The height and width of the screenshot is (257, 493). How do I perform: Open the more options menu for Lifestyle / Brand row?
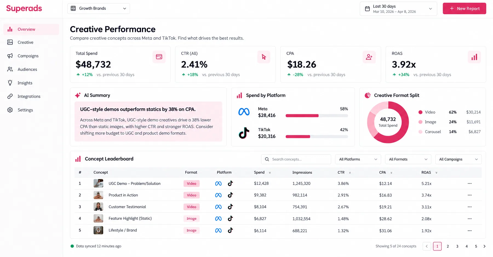(x=469, y=231)
